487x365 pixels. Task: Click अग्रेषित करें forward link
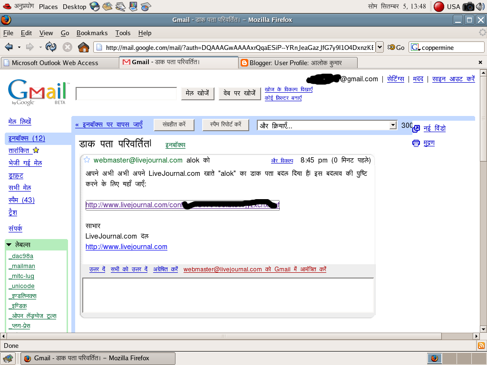pos(166,269)
